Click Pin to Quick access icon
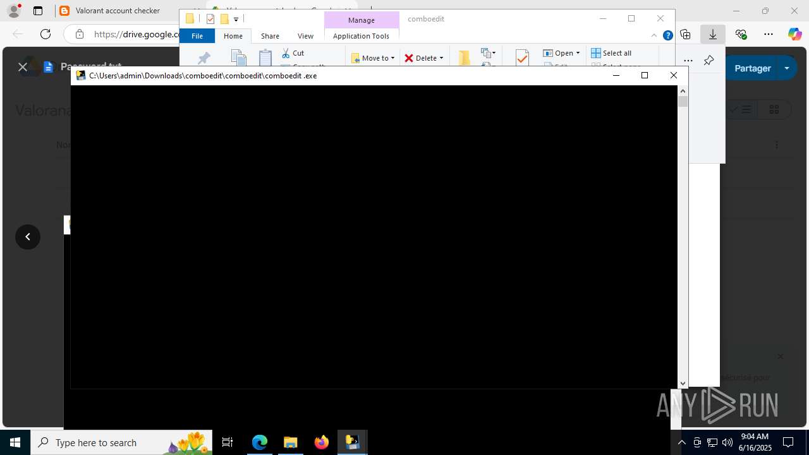 (204, 58)
